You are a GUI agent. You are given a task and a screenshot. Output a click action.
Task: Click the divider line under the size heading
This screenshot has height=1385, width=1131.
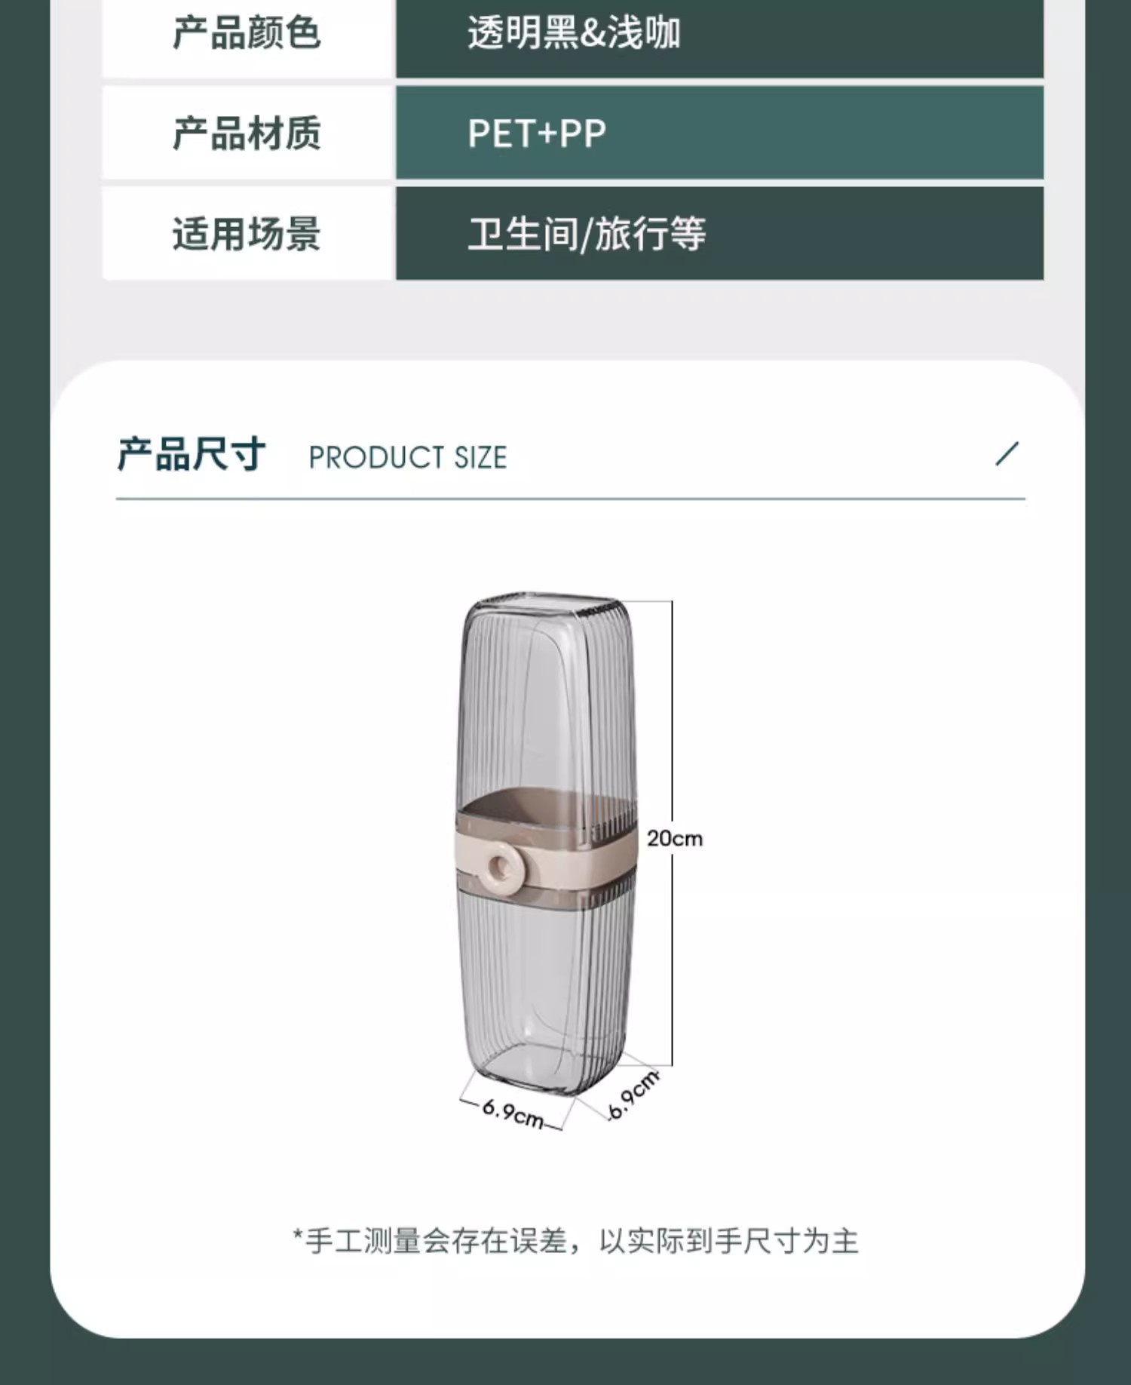click(571, 499)
